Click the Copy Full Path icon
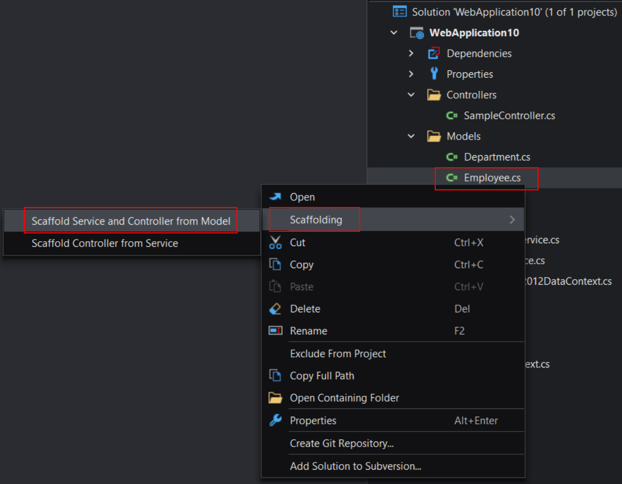This screenshot has width=622, height=484. point(275,376)
